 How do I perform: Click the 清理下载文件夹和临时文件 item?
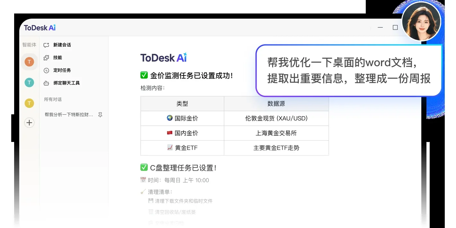pyautogui.click(x=180, y=201)
